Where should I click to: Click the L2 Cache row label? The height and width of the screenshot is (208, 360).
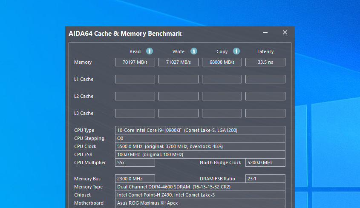(84, 96)
